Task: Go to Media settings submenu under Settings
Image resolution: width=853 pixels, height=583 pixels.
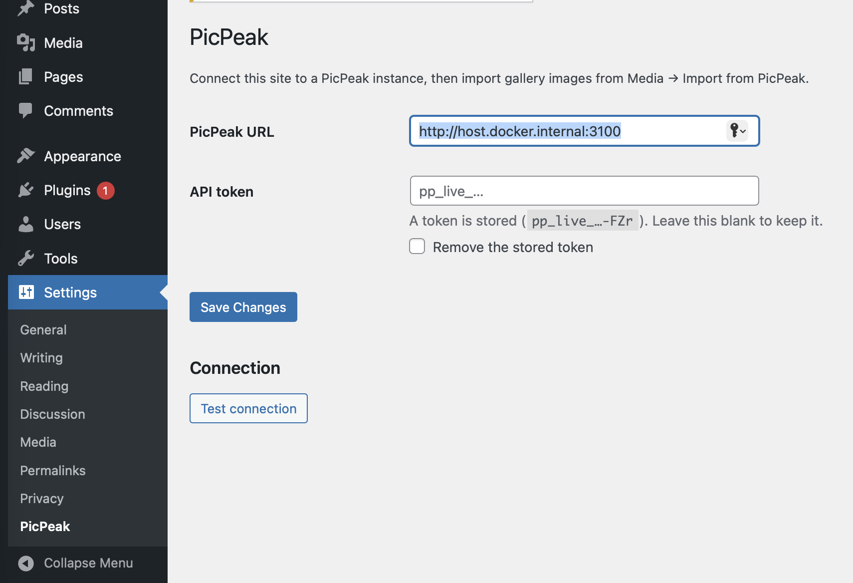Action: pyautogui.click(x=38, y=442)
